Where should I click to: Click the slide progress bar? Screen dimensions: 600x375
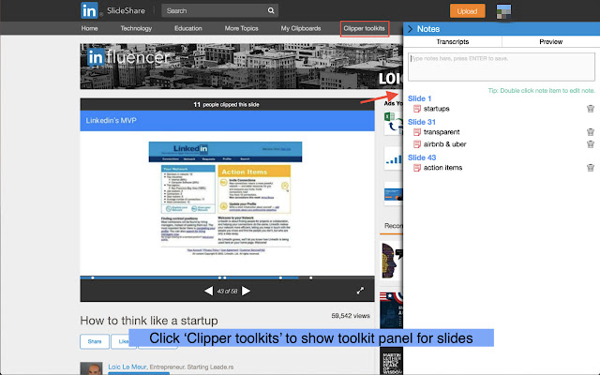point(227,277)
